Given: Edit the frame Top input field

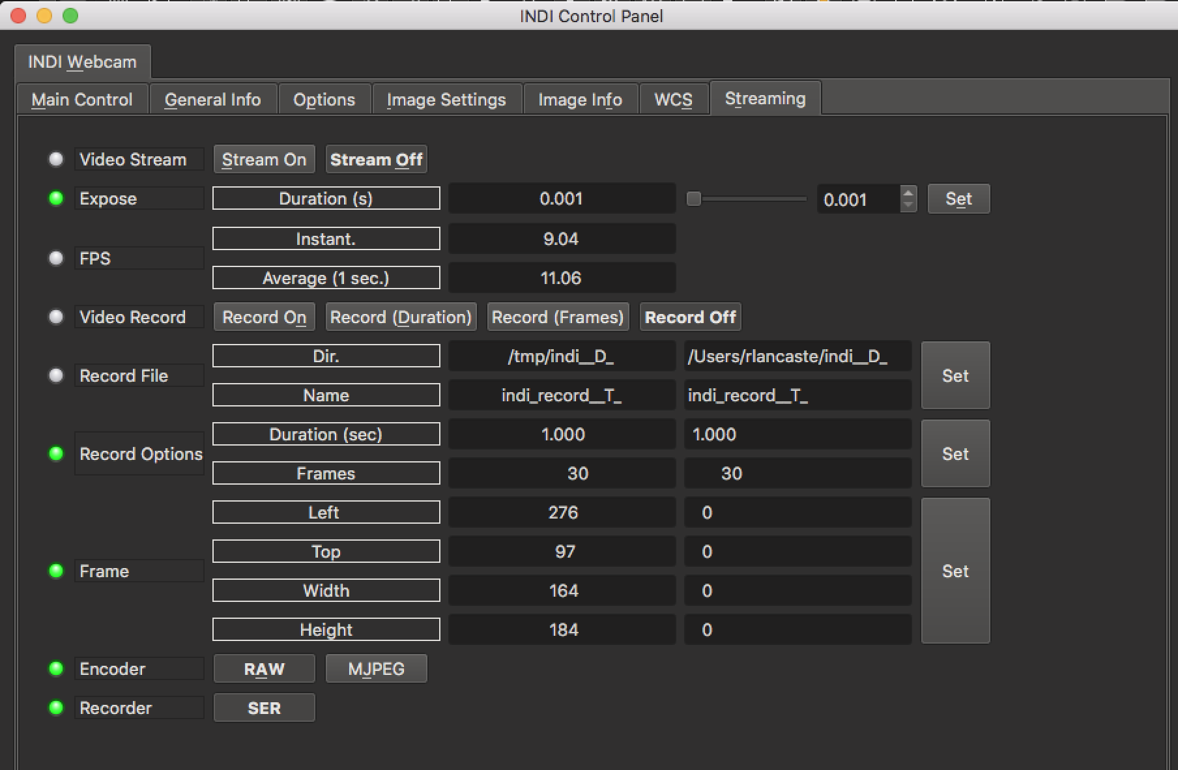Looking at the screenshot, I should [797, 552].
